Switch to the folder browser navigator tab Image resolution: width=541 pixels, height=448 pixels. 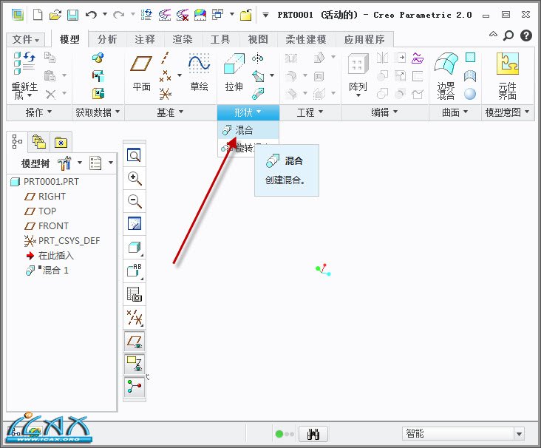pyautogui.click(x=39, y=142)
